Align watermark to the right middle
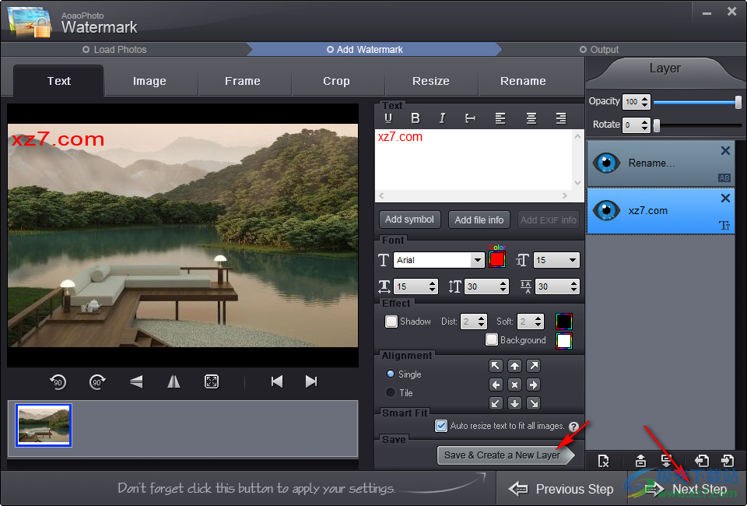The width and height of the screenshot is (747, 506). (534, 385)
